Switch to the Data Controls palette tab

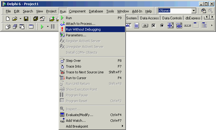point(172,18)
